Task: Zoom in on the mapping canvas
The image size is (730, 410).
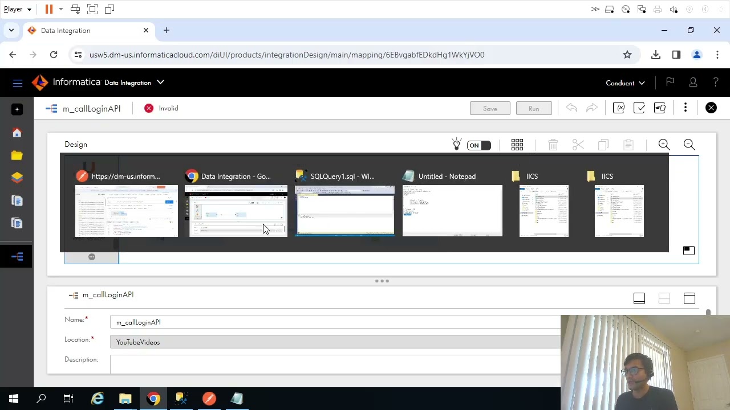Action: (664, 145)
